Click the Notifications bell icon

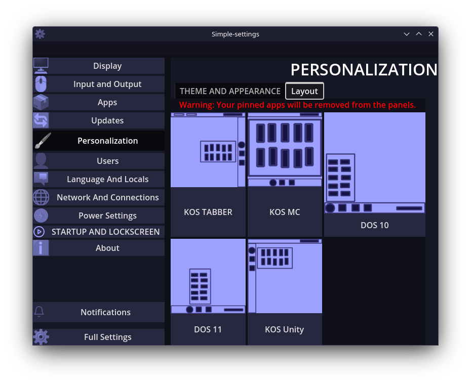[x=39, y=312]
